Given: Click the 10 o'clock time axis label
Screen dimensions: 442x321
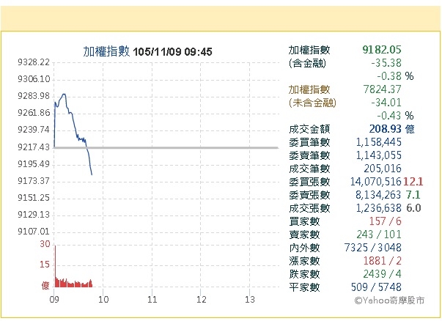Looking at the screenshot, I should point(103,299).
